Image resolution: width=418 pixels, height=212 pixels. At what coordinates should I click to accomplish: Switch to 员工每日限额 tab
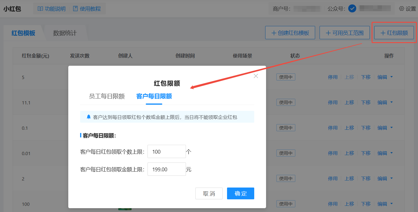[107, 96]
